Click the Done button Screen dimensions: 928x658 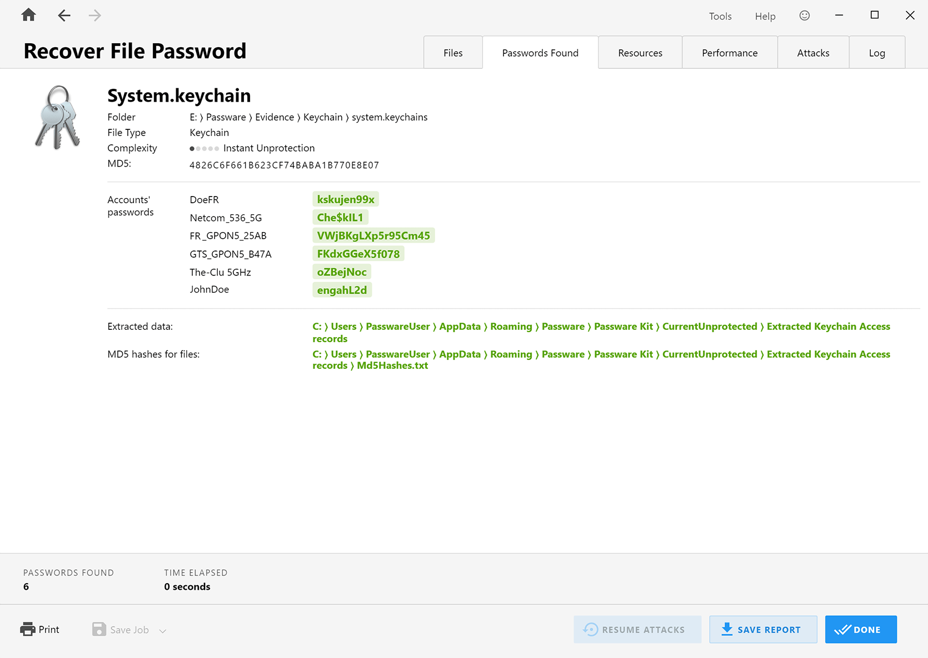click(x=860, y=629)
